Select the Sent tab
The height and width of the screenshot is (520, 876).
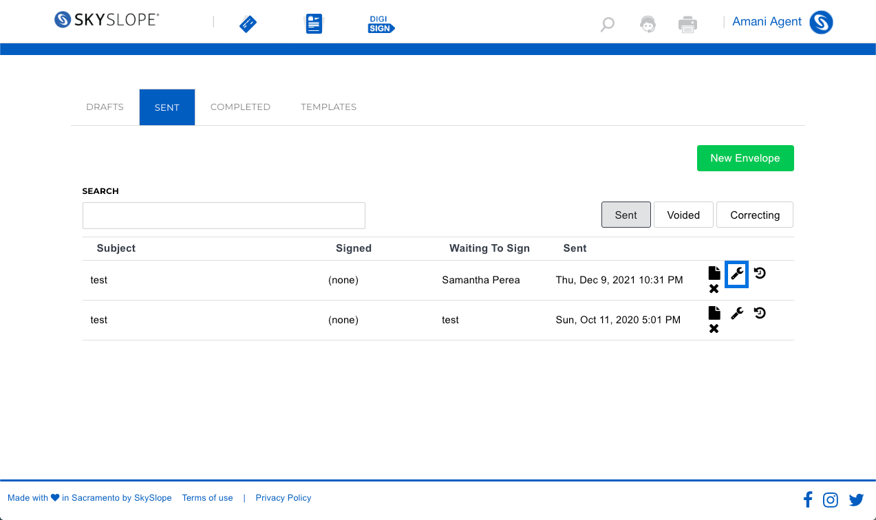(167, 107)
